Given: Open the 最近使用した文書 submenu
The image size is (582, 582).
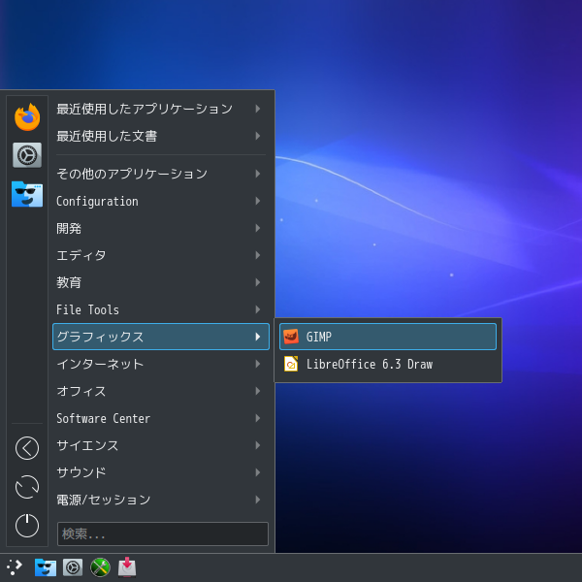Looking at the screenshot, I should click(161, 136).
